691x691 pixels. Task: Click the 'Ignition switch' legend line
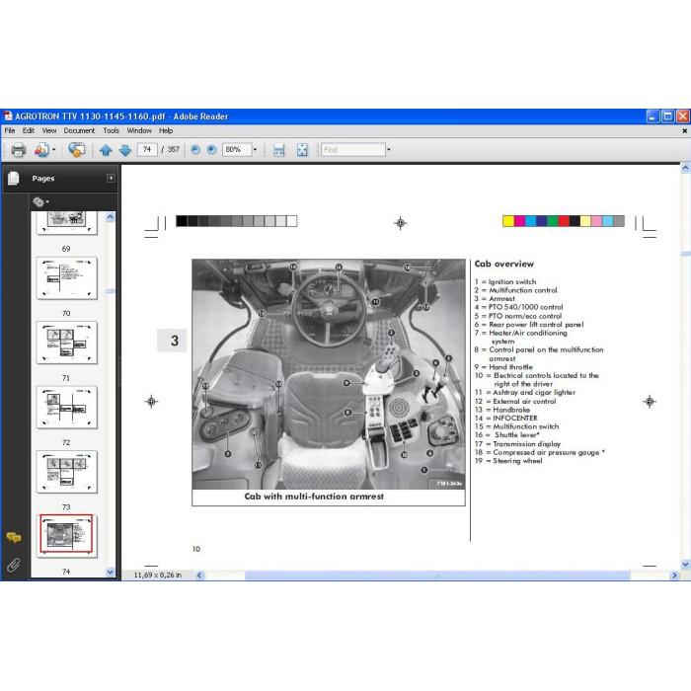(x=505, y=281)
